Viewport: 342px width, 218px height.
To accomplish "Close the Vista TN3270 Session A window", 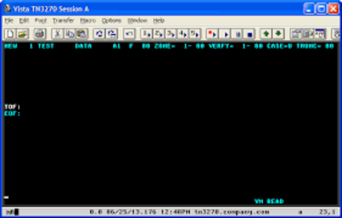I will click(333, 9).
